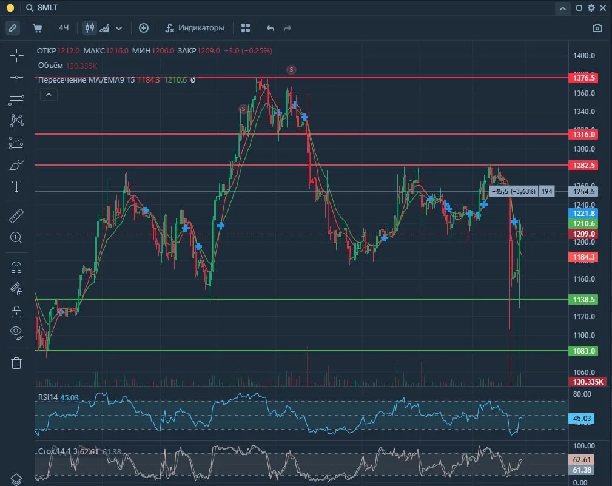The width and height of the screenshot is (612, 486).
Task: Select the brush drawing tool
Action: [16, 165]
